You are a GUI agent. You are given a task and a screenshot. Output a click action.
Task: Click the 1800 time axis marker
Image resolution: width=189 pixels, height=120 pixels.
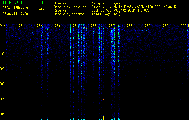tap(183, 26)
